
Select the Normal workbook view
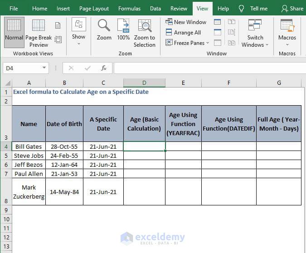(x=14, y=32)
